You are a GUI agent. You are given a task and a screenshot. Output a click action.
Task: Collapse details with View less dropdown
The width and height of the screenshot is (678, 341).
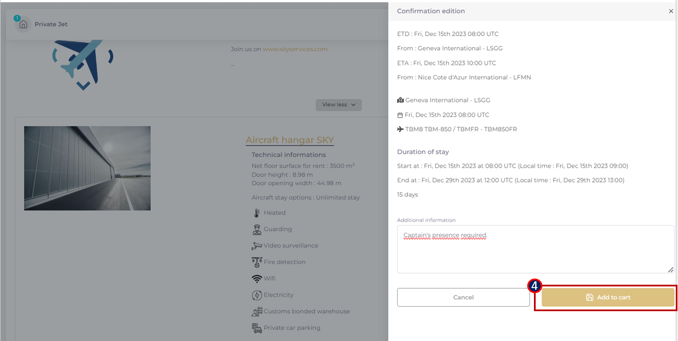339,105
